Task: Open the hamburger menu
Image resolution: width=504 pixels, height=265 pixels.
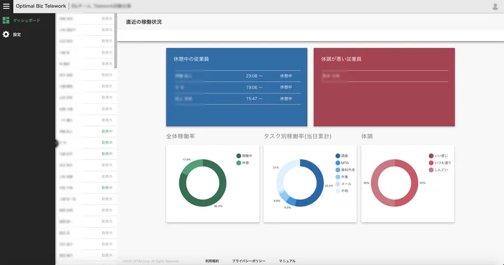Action: pyautogui.click(x=7, y=7)
